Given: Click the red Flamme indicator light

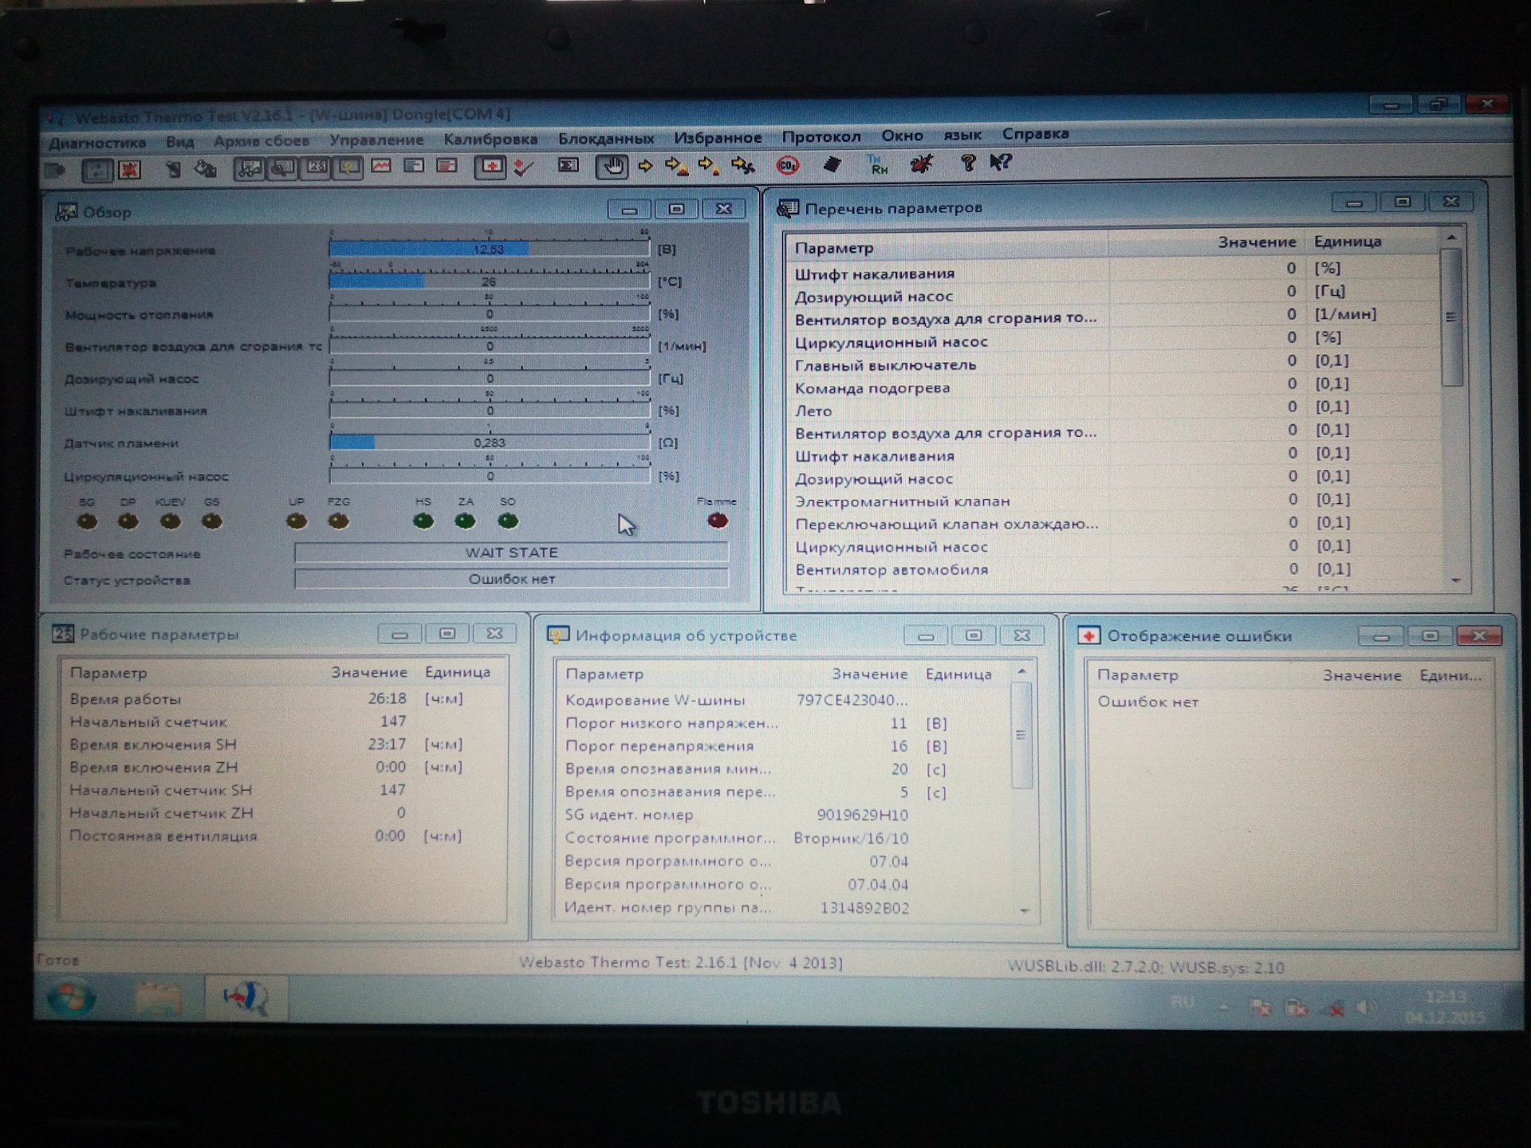Looking at the screenshot, I should click(718, 521).
